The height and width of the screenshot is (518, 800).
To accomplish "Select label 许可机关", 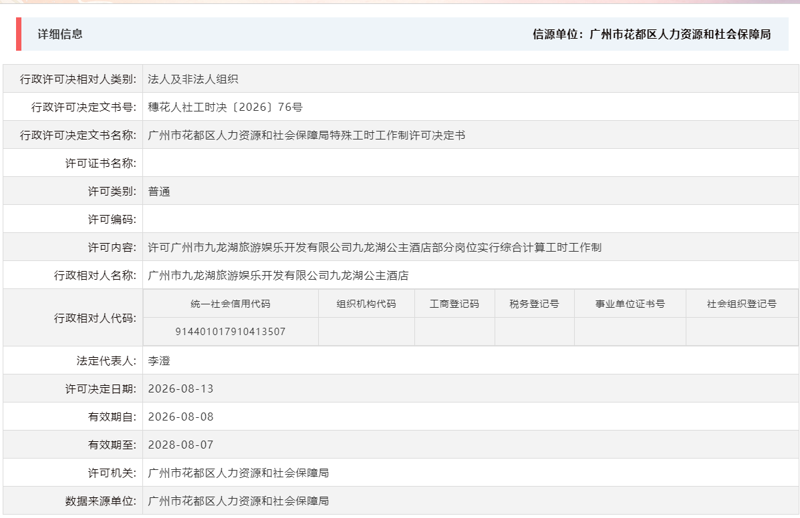I will click(112, 473).
